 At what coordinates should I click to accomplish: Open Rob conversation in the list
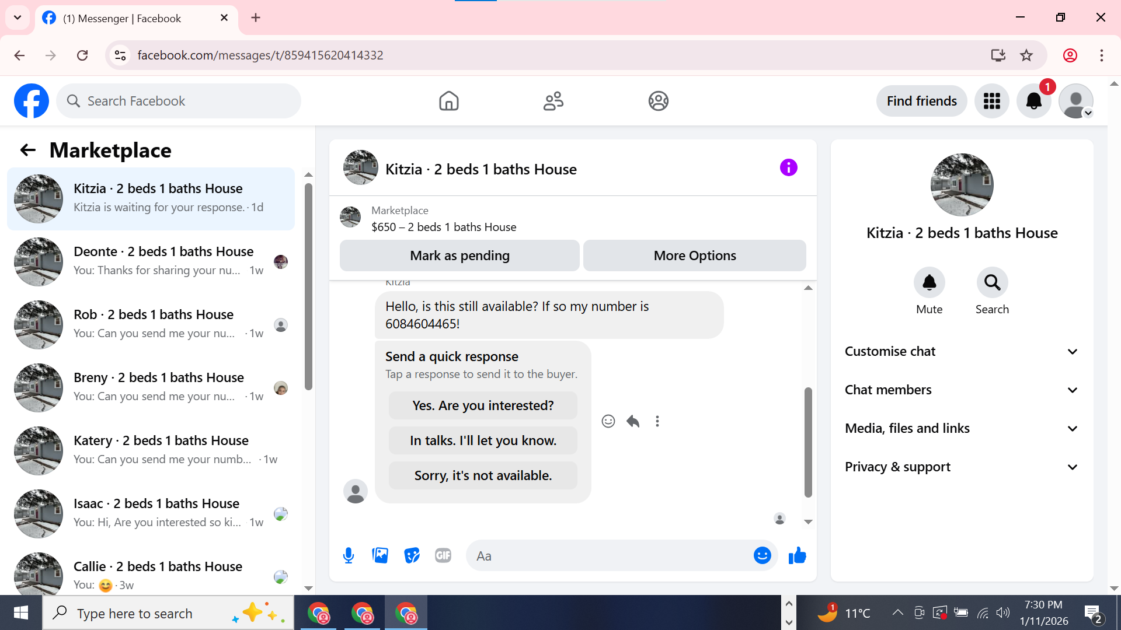(151, 325)
